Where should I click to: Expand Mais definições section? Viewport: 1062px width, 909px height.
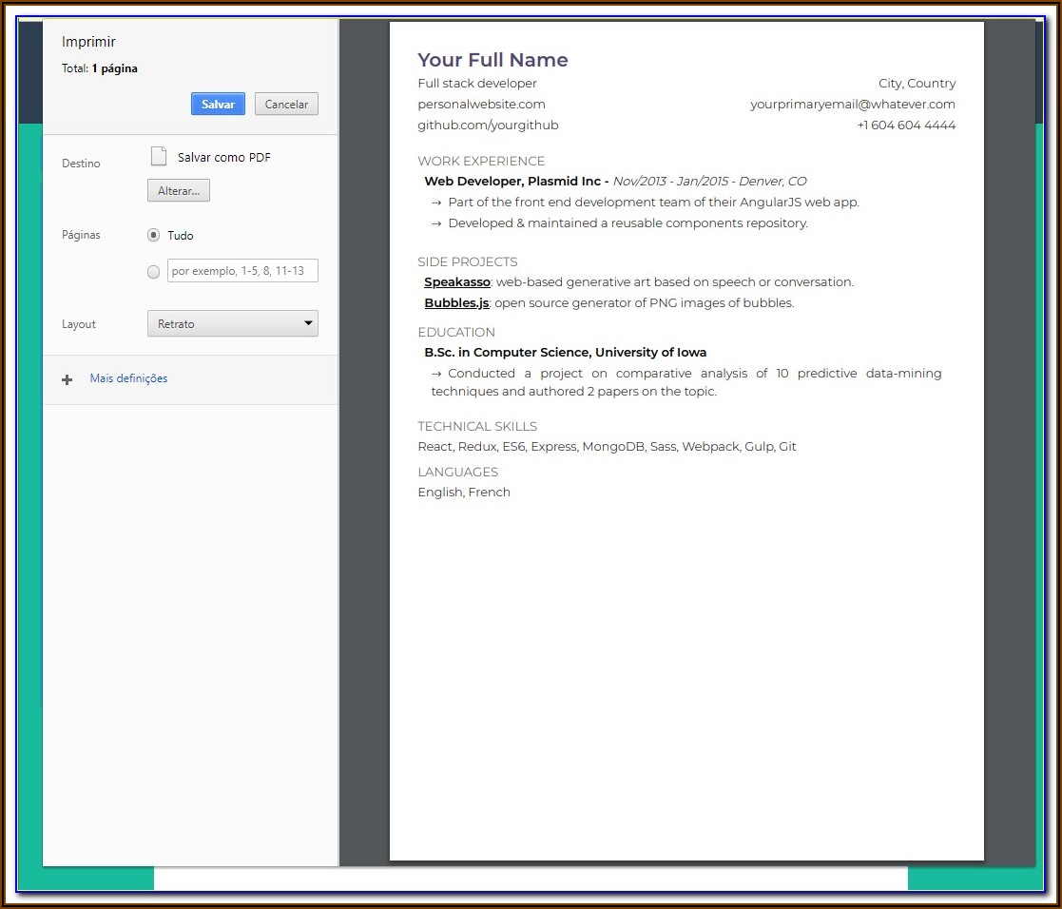[x=127, y=378]
